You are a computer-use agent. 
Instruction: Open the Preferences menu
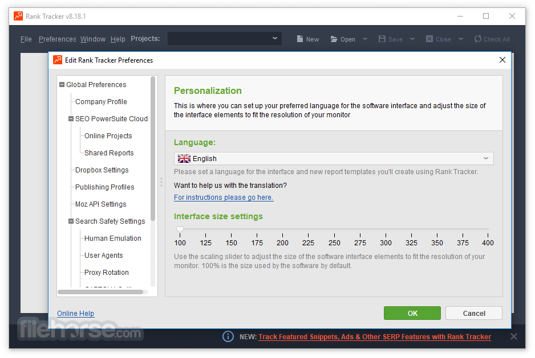[x=57, y=39]
